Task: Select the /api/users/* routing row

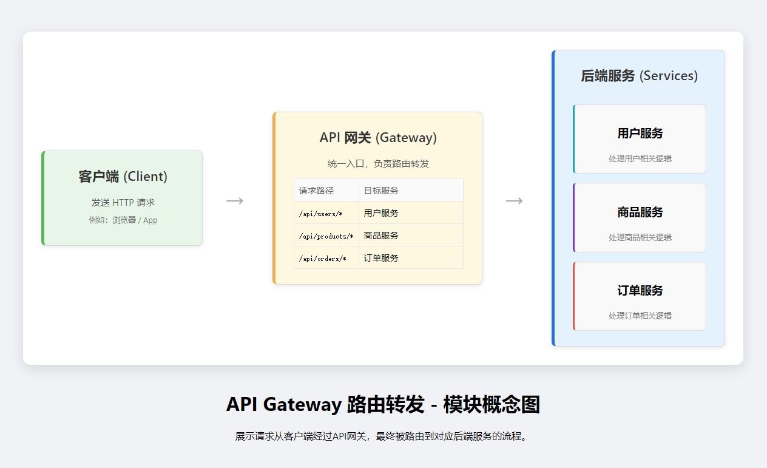Action: click(377, 212)
